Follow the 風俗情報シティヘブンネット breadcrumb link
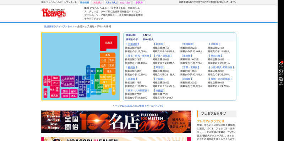 [59, 27]
